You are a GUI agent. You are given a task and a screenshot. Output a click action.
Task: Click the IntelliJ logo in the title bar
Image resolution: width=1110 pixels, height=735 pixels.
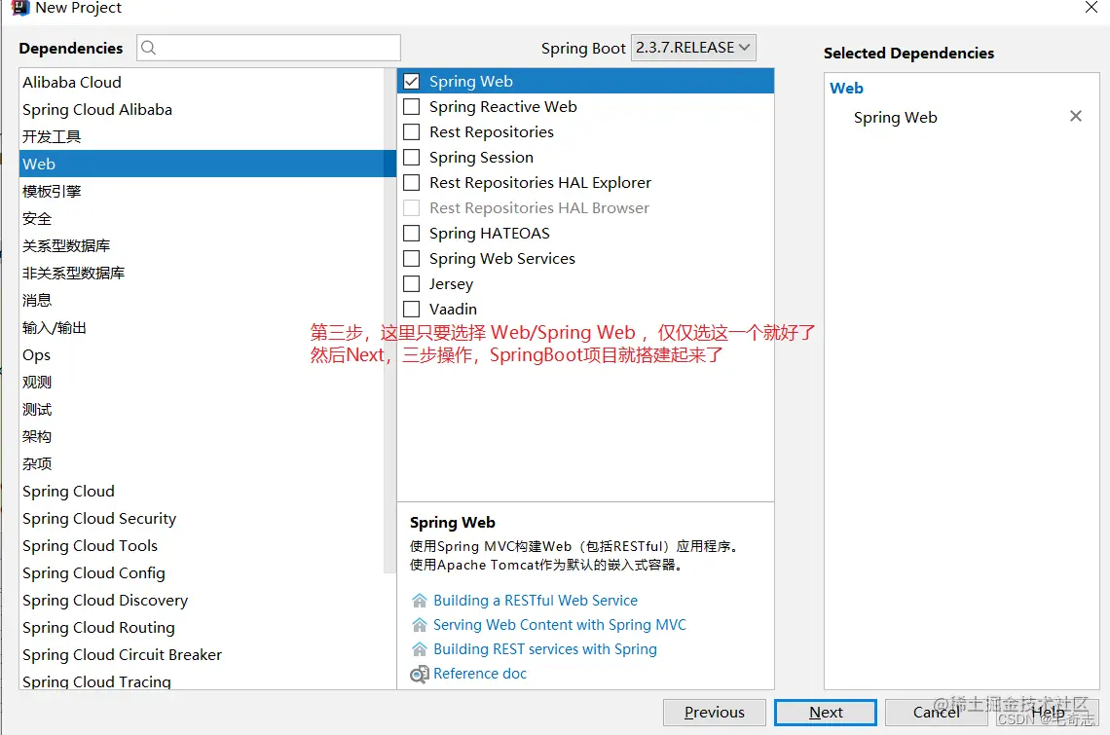point(20,8)
